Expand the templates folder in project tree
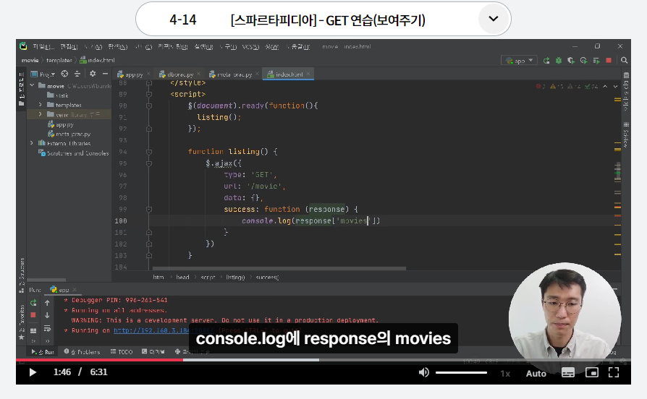Image resolution: width=647 pixels, height=399 pixels. (x=40, y=105)
